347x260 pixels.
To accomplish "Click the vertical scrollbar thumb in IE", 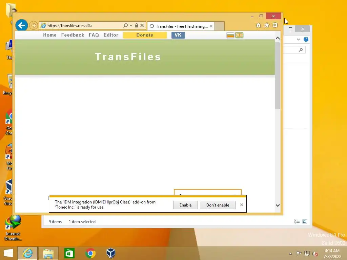I will click(278, 75).
